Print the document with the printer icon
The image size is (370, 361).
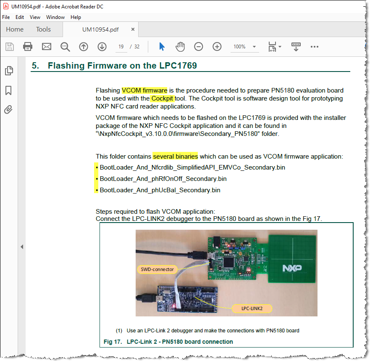(x=28, y=47)
